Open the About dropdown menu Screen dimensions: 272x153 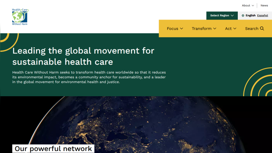pyautogui.click(x=248, y=6)
